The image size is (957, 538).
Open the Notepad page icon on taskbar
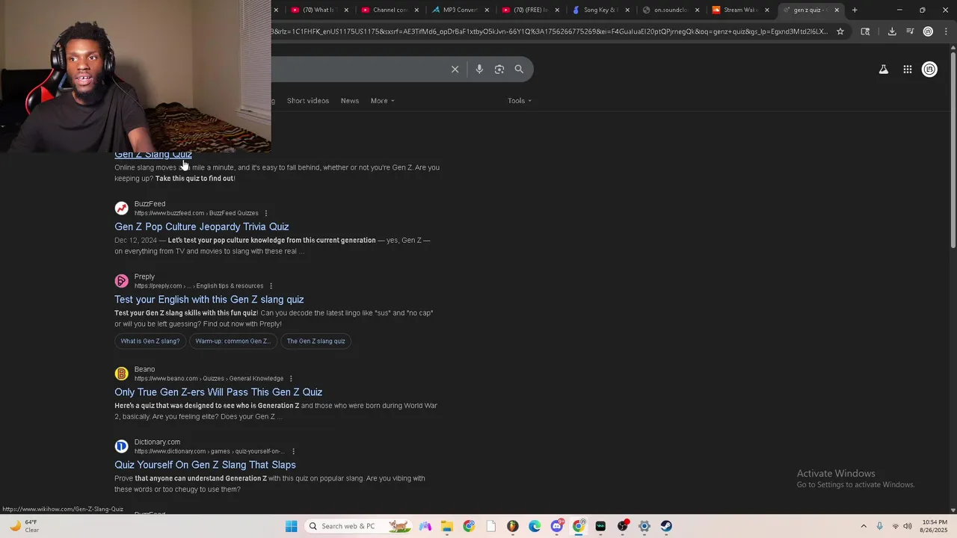pyautogui.click(x=491, y=526)
